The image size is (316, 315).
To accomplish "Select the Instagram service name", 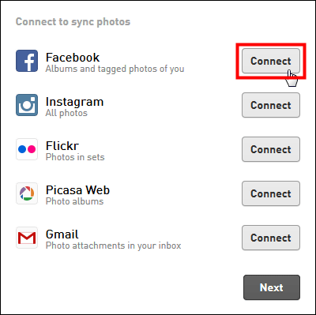I will (x=74, y=102).
